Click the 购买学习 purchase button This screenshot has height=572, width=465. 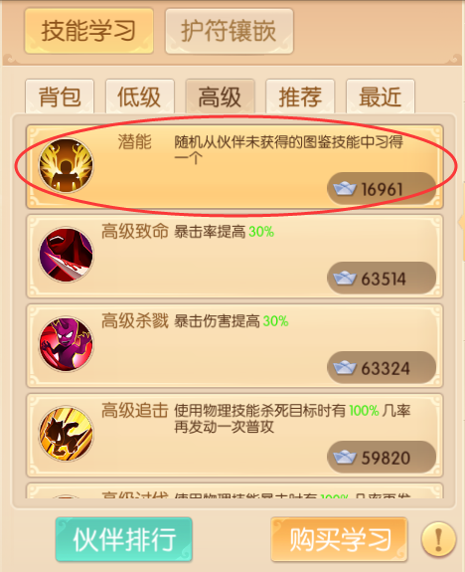pos(339,539)
